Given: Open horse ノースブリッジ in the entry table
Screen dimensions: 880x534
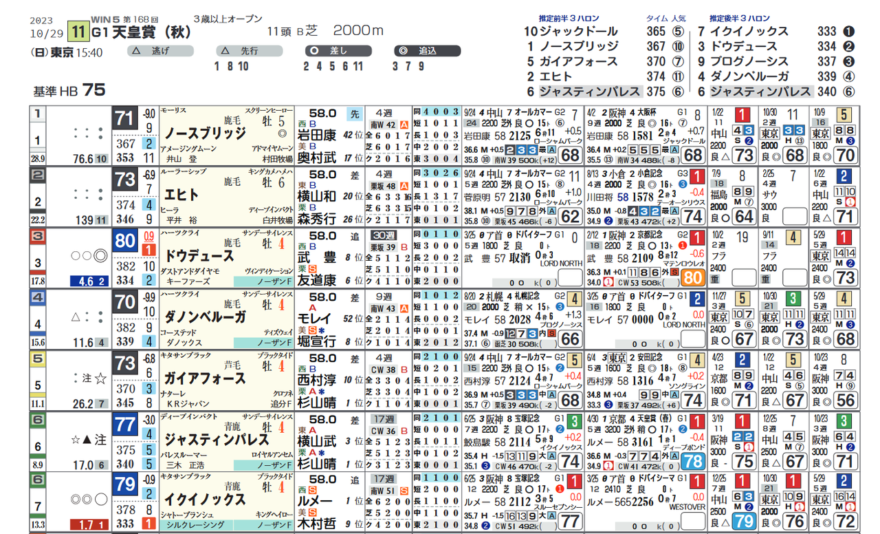Looking at the screenshot, I should (x=203, y=133).
